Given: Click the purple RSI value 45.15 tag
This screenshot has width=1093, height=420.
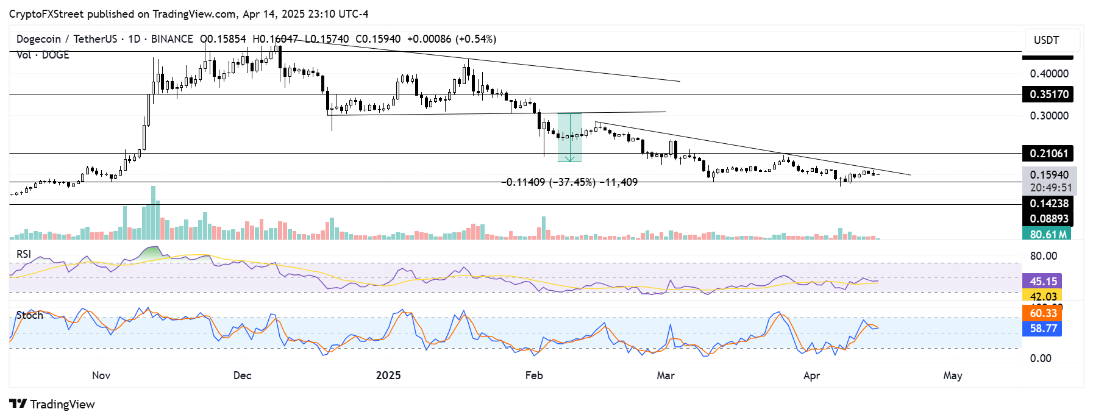Looking at the screenshot, I should 1043,282.
